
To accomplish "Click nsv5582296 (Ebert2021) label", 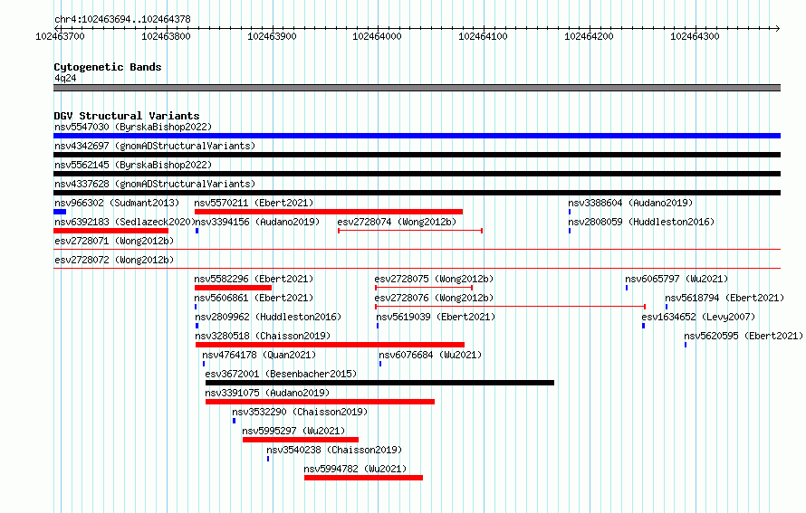I will point(254,279).
